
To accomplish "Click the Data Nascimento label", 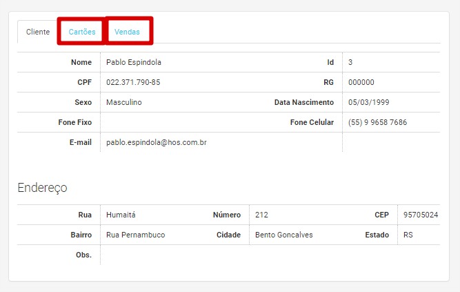I will 304,102.
